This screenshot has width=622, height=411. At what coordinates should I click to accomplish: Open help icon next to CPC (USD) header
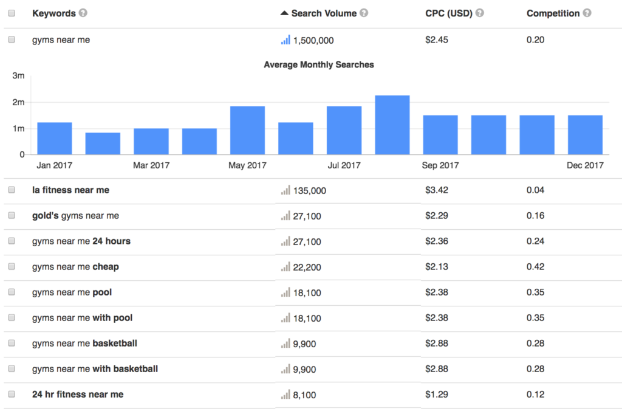coord(480,13)
